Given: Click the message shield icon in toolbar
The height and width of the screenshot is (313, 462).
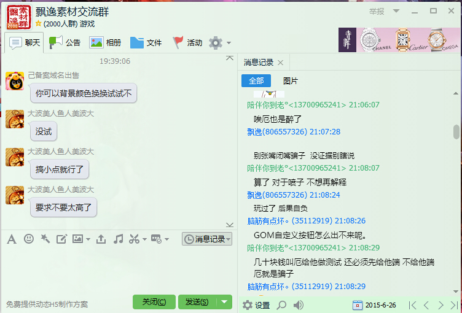Looking at the screenshot, I should [x=156, y=239].
